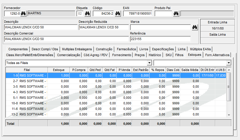240x140 pixels.
Task: Select the Componentes tab
Action: 18,49
